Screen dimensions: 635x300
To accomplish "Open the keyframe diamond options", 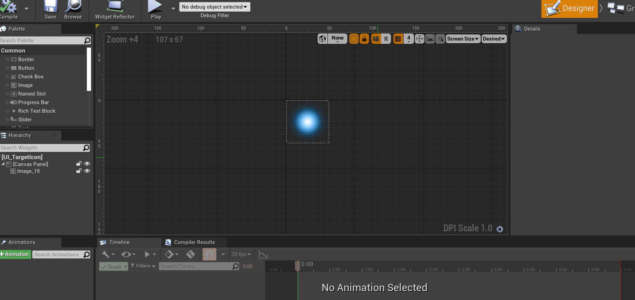I will click(x=171, y=254).
